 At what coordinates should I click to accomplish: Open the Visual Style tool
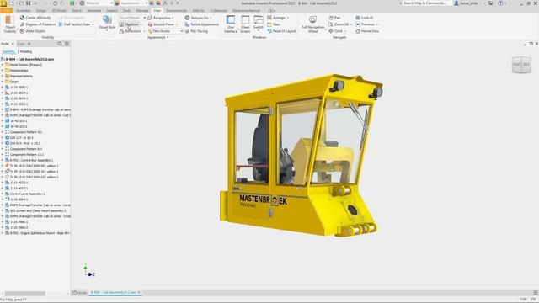[107, 23]
